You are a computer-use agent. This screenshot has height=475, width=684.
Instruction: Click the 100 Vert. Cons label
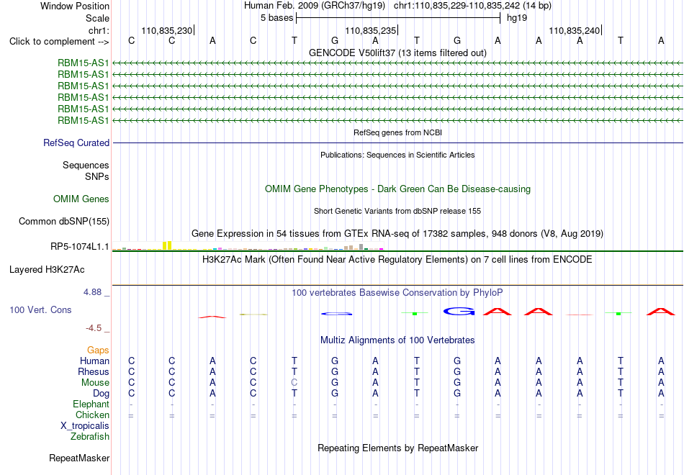[x=40, y=309]
